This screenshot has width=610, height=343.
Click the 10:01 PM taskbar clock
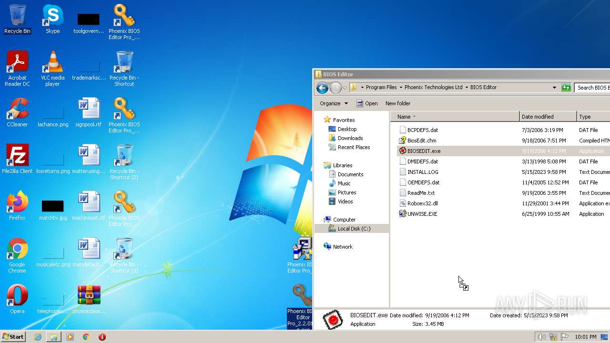click(x=586, y=337)
